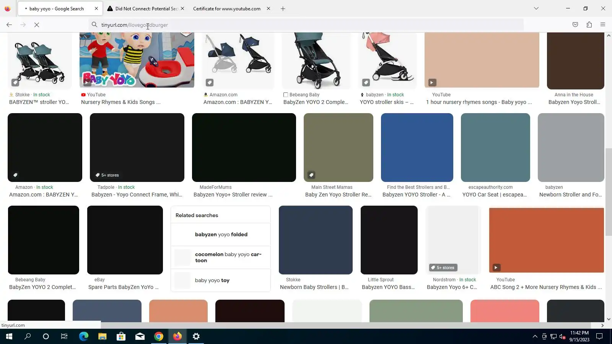Open Windows Start menu
612x344 pixels.
9,336
